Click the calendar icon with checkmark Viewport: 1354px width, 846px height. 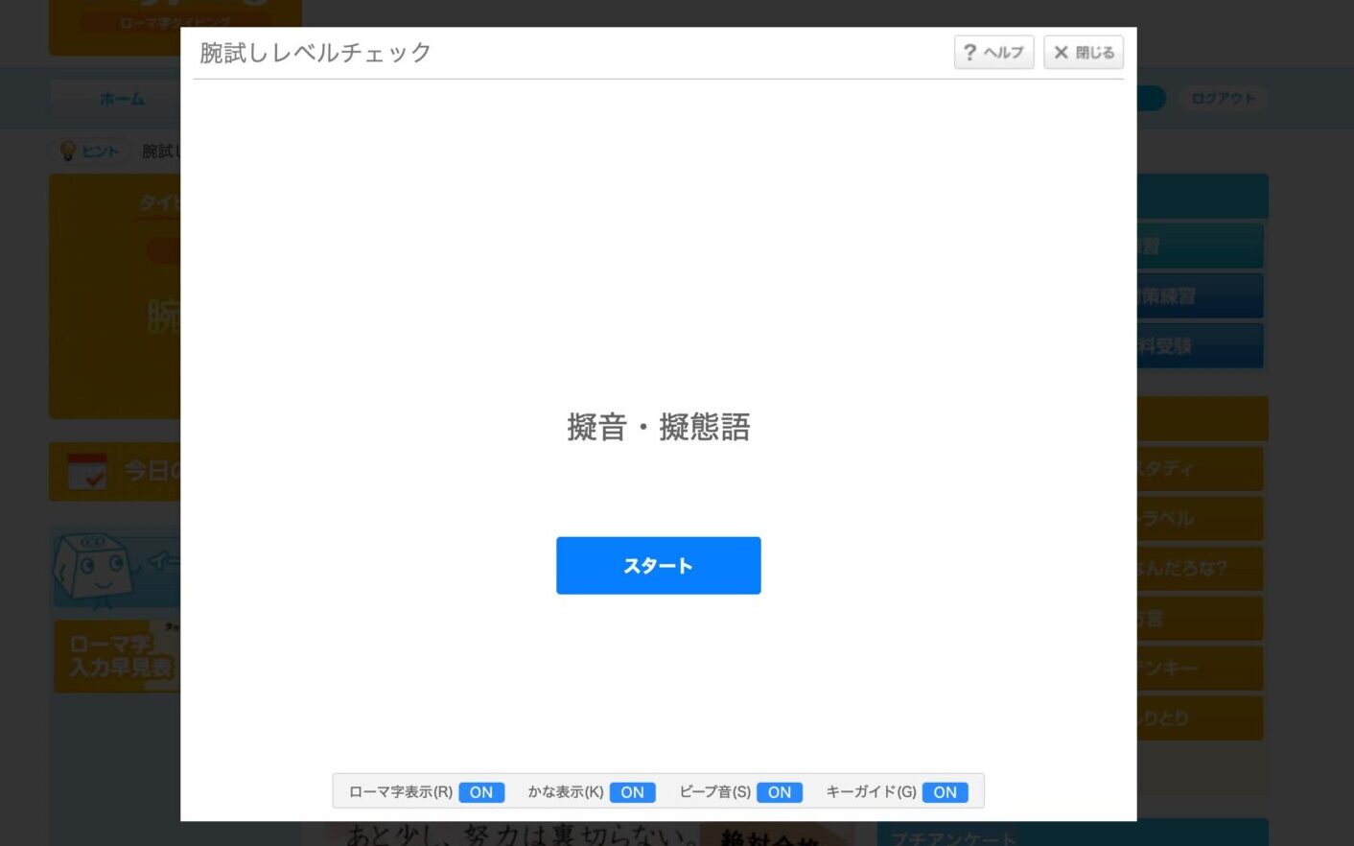click(87, 472)
